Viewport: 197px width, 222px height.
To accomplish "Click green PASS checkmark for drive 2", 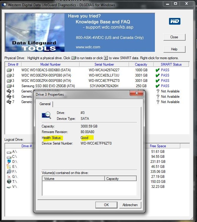I will pos(158,75).
